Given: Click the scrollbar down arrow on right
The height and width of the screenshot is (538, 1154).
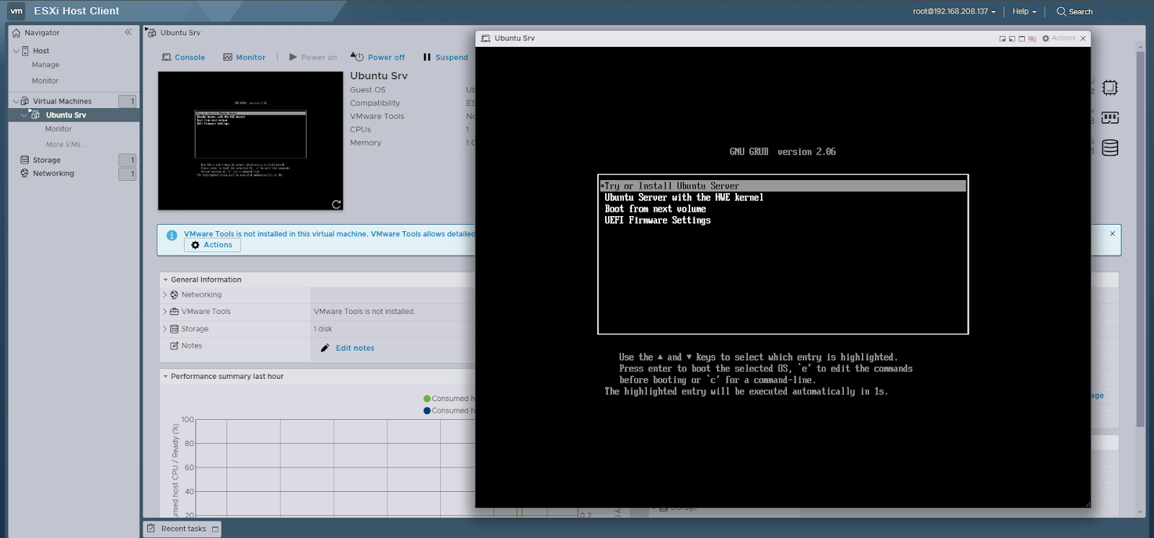Looking at the screenshot, I should point(1140,513).
